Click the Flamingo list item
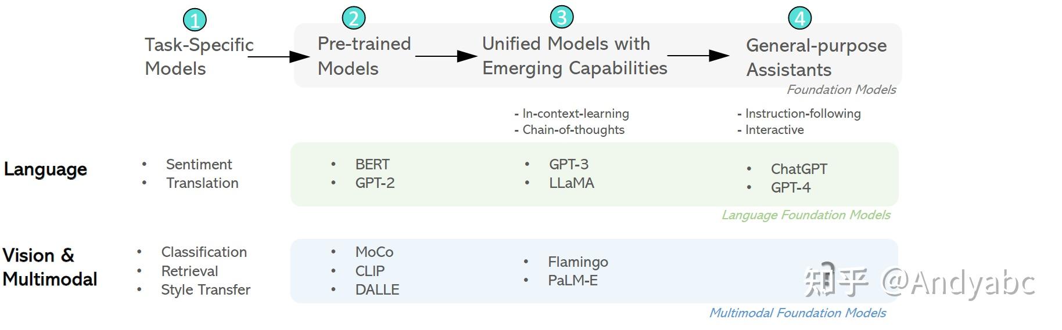This screenshot has width=1062, height=330. tap(577, 262)
